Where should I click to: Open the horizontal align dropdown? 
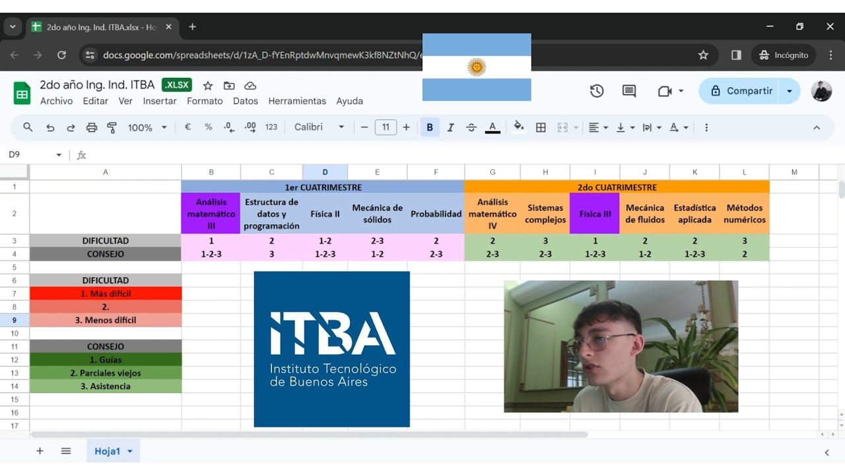597,127
